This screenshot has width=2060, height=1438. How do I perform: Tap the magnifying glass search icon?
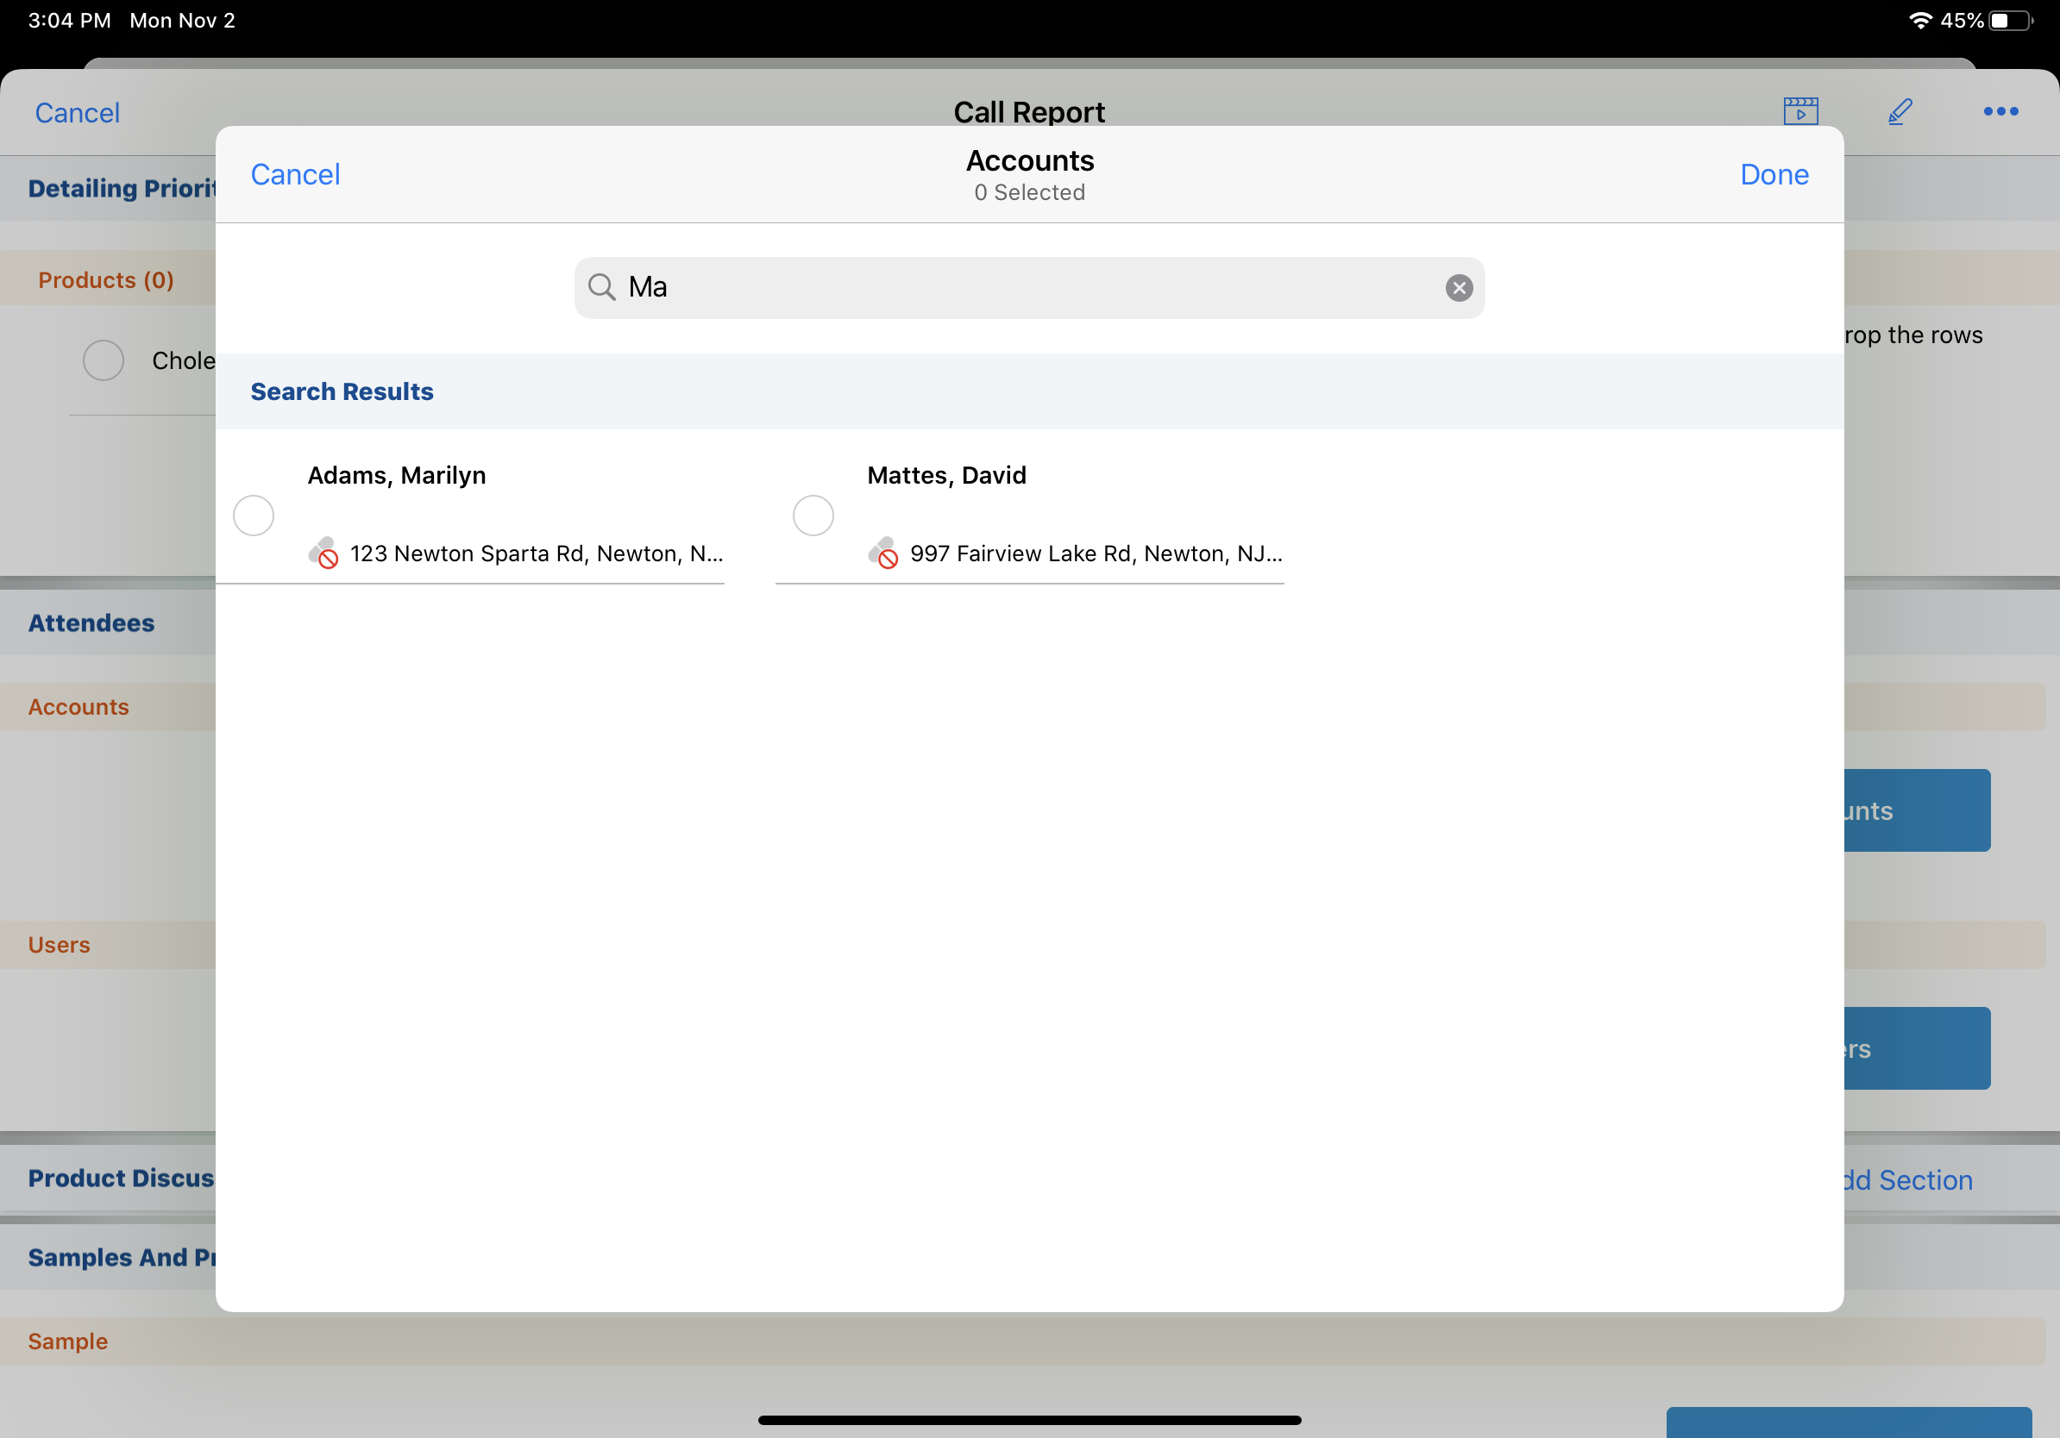[601, 288]
